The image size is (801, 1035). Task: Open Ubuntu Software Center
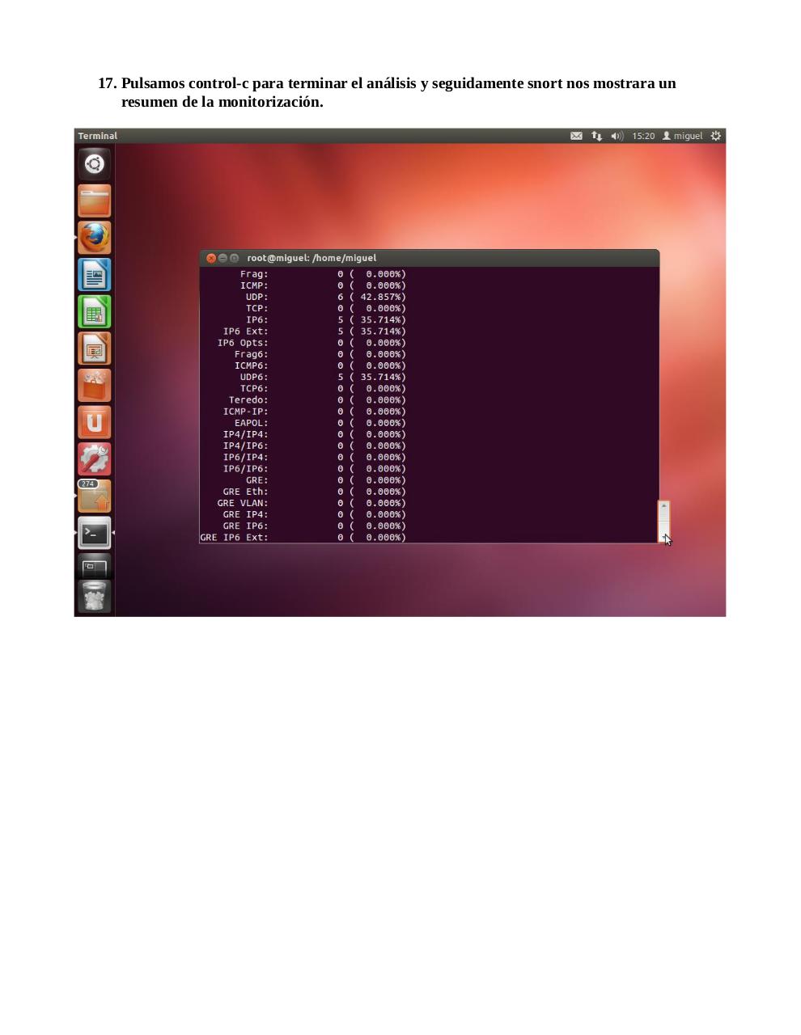point(94,386)
